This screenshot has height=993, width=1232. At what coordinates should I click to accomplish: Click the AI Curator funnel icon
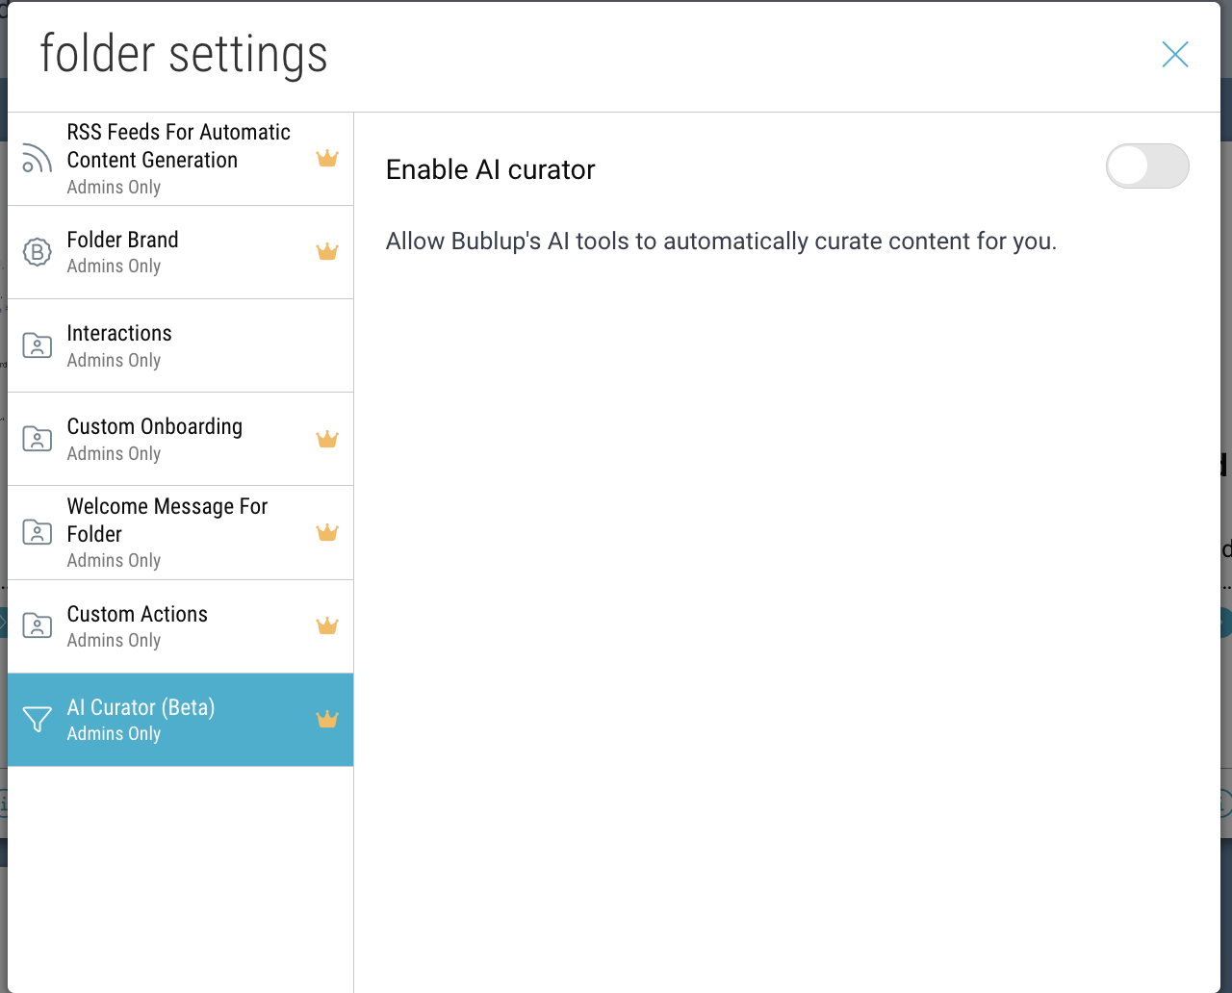click(37, 720)
